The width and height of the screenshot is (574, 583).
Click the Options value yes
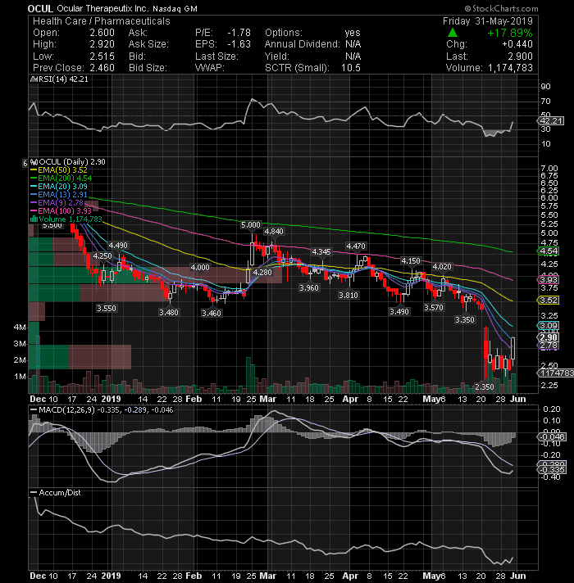click(x=353, y=33)
